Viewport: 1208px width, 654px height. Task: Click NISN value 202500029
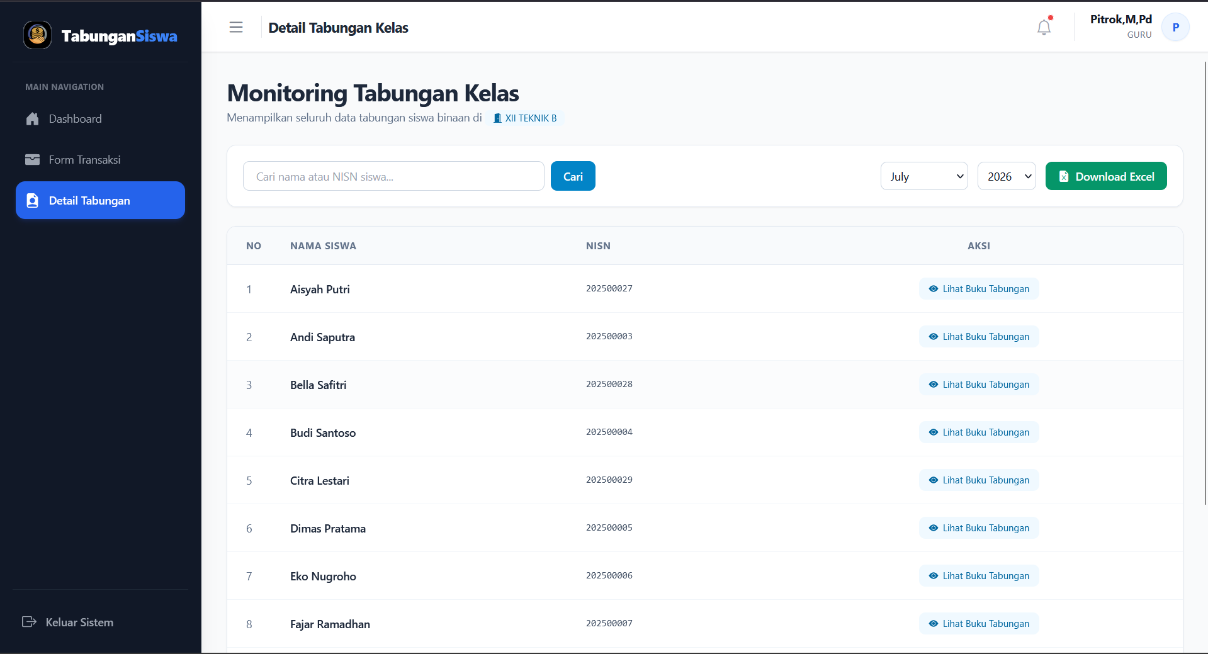pyautogui.click(x=609, y=480)
